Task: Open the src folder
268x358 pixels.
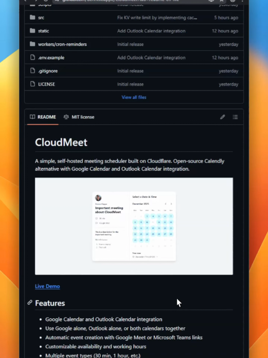Action: [41, 17]
